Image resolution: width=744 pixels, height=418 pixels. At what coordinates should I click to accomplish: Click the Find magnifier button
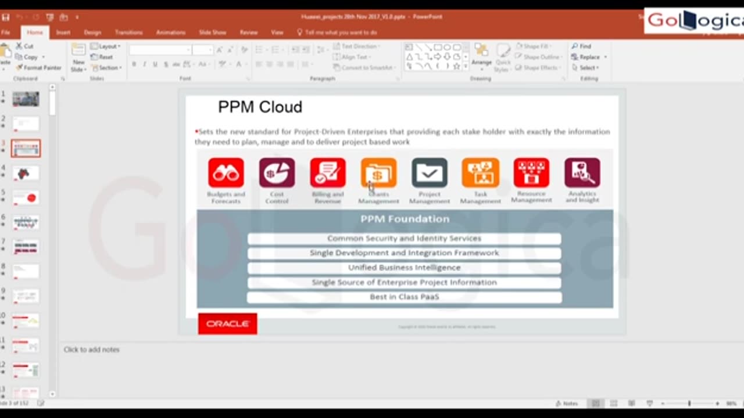click(x=581, y=46)
